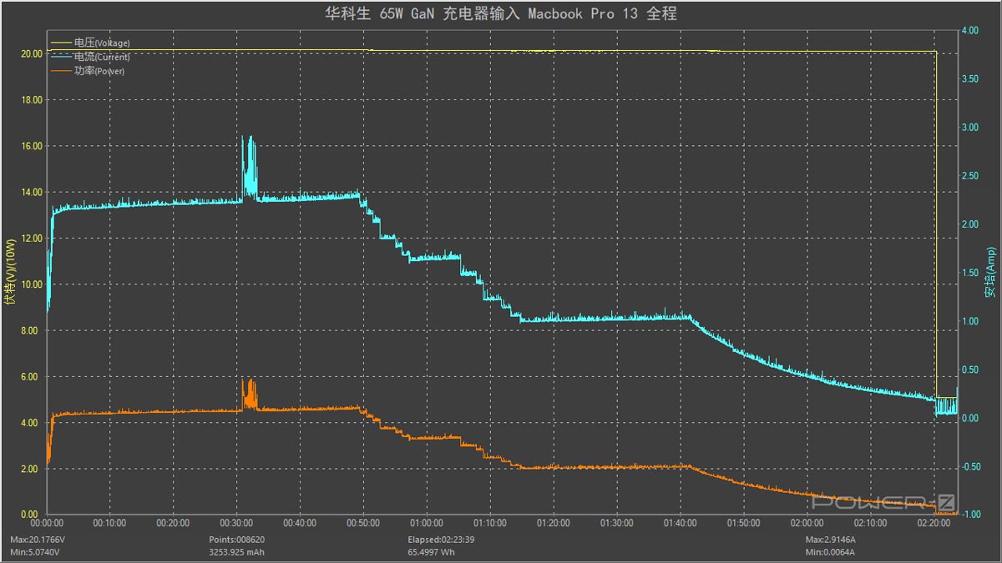Click the 00:30:00 time axis tick

[236, 523]
